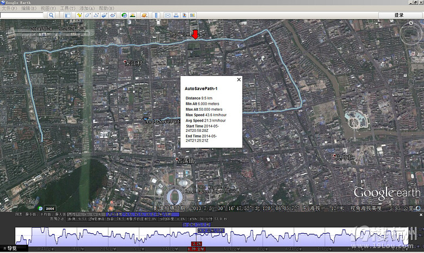Click the Distance 9.5 km line
424x253 pixels.
(199, 98)
